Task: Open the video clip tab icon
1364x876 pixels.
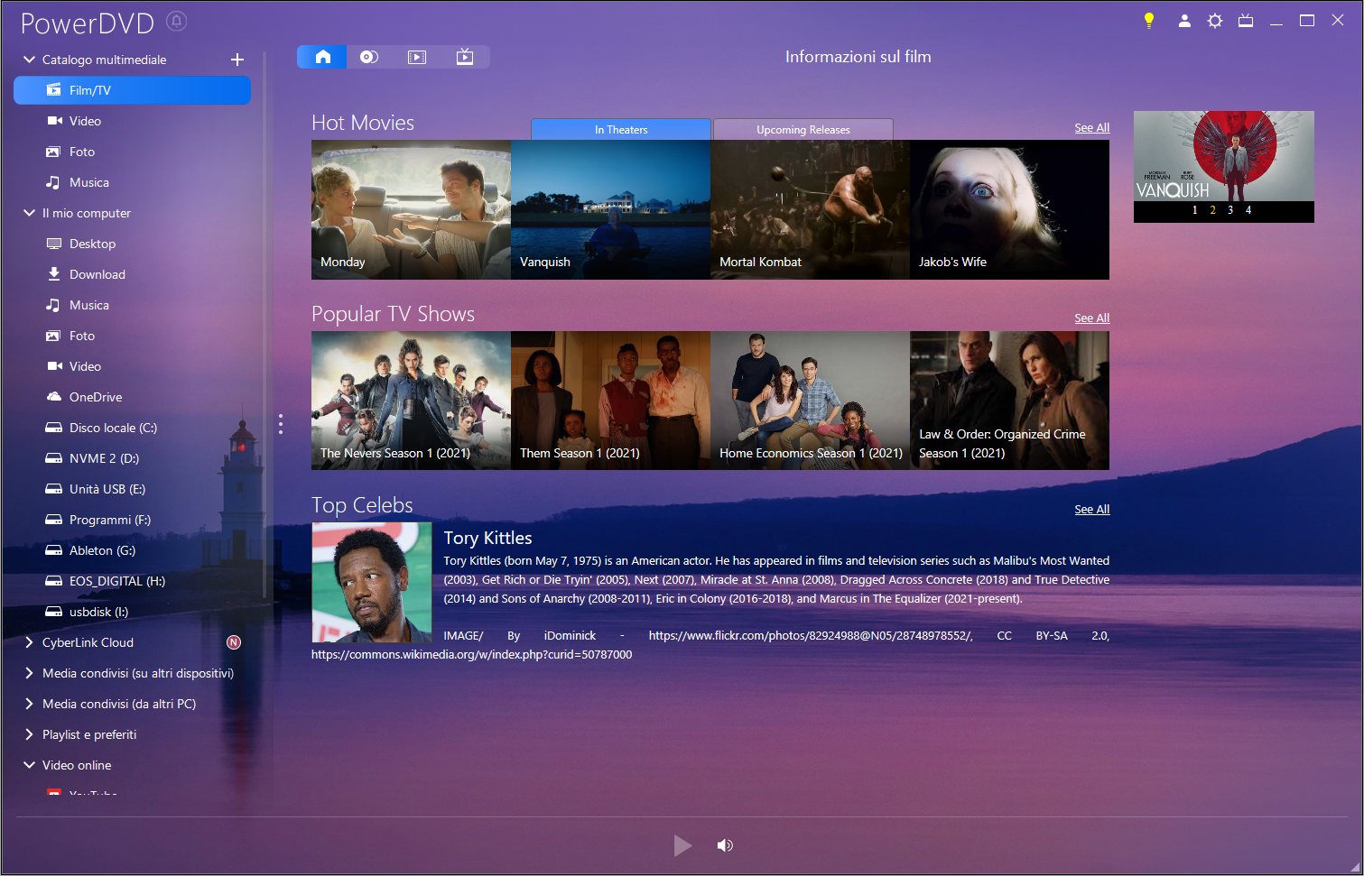Action: coord(417,57)
